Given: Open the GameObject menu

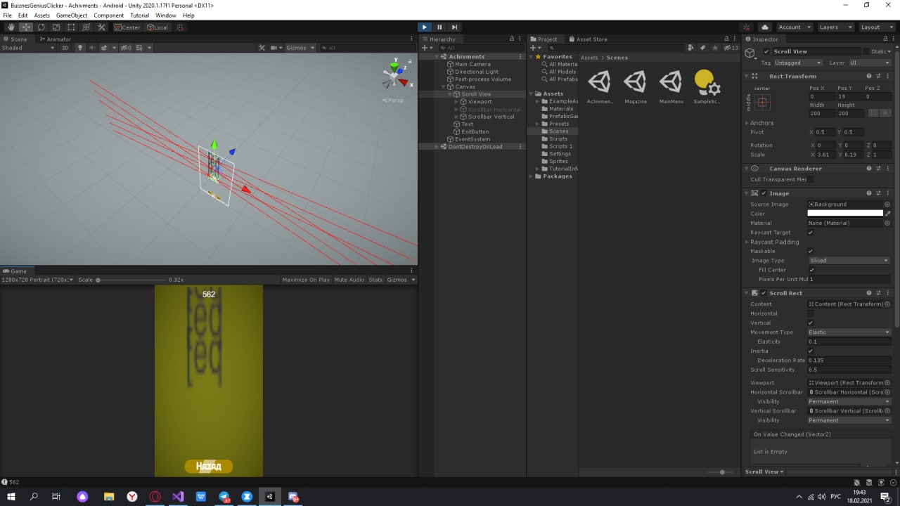Looking at the screenshot, I should point(72,15).
